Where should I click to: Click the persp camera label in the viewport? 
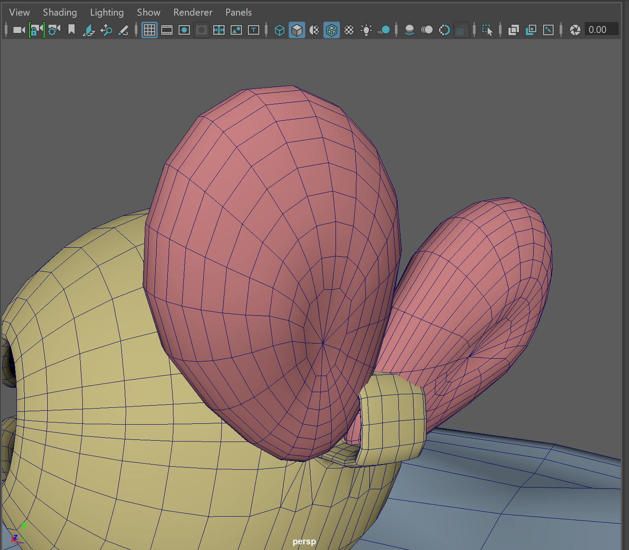coord(304,541)
